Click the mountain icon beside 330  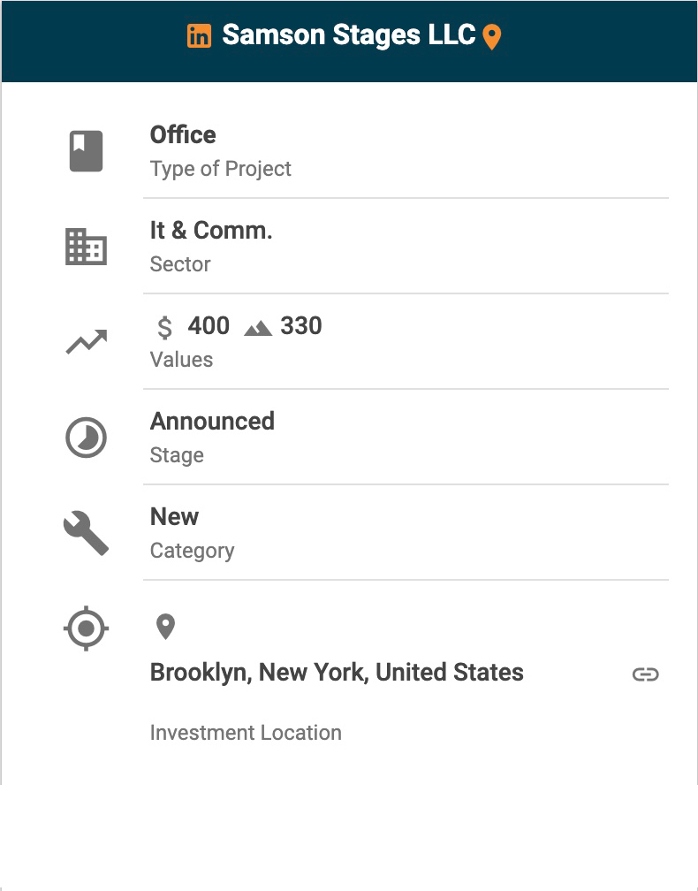click(x=258, y=328)
